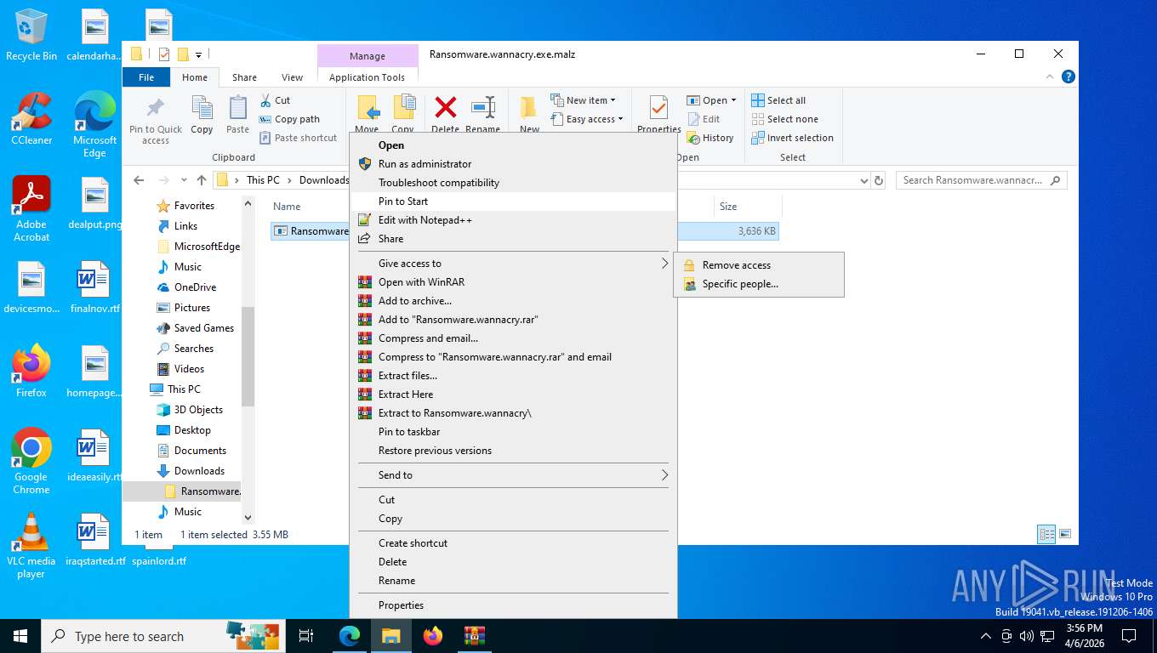The width and height of the screenshot is (1157, 653).
Task: Select Edit with Notepad++ in context menu
Action: click(513, 220)
